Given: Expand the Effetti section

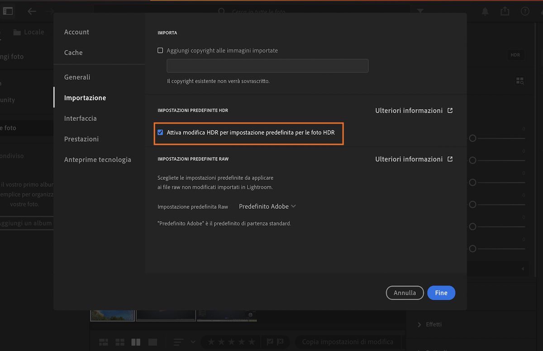Looking at the screenshot, I should [x=431, y=324].
